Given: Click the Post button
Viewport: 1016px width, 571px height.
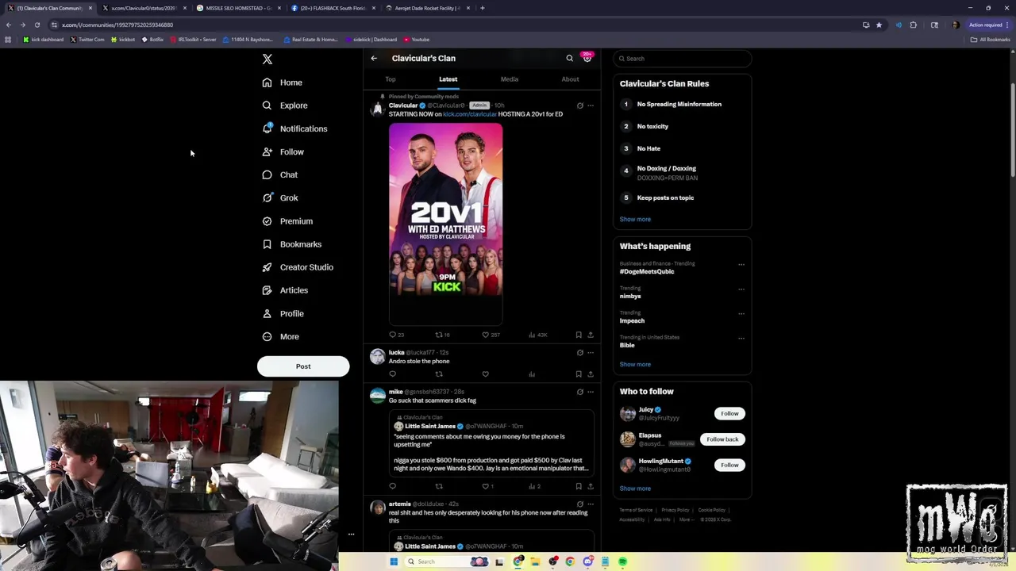Looking at the screenshot, I should (303, 366).
